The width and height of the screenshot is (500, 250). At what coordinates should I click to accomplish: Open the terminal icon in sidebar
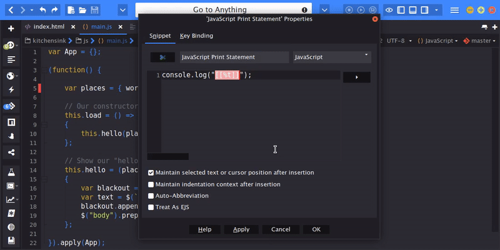pos(11,186)
